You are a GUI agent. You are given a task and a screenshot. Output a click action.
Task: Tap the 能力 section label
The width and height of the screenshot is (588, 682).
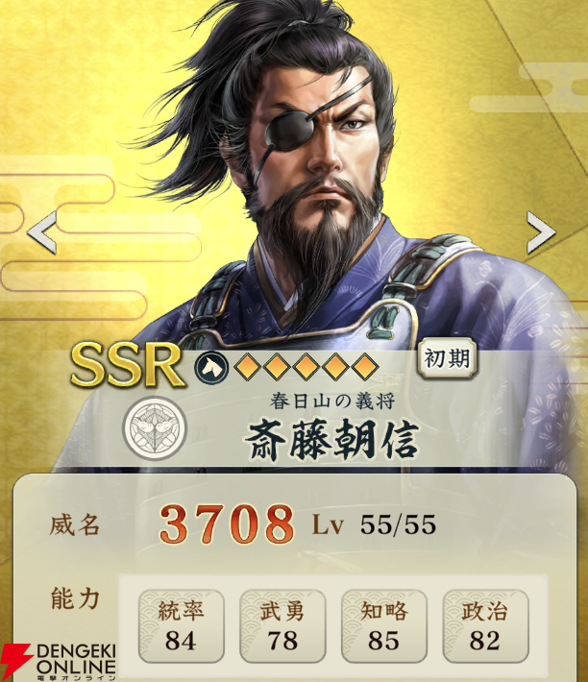[x=75, y=598]
